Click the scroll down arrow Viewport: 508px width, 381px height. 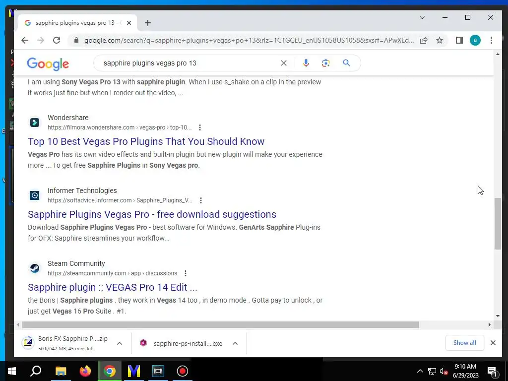(498, 316)
